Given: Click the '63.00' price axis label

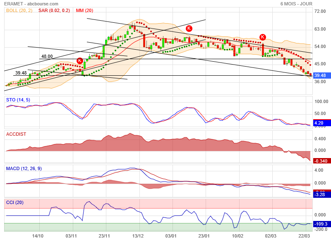Looking at the screenshot, I should (320, 29).
